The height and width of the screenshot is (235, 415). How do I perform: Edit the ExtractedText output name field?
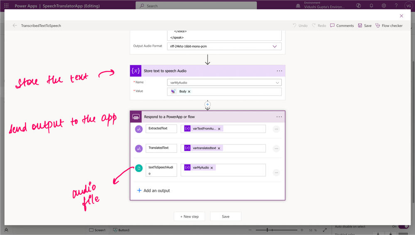(161, 129)
